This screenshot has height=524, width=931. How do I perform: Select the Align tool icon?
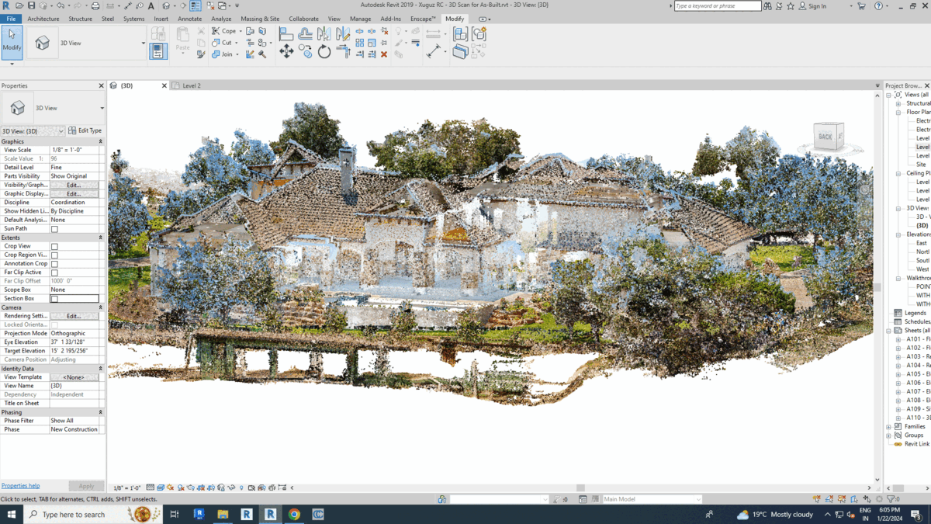point(286,33)
